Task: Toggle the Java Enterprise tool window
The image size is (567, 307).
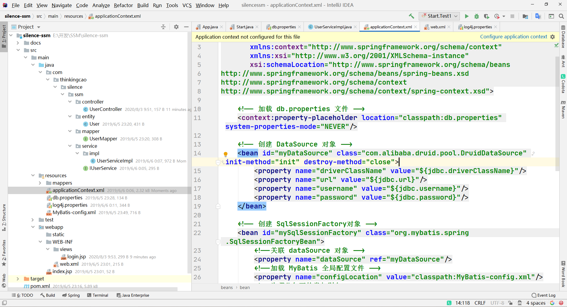Action: click(133, 295)
